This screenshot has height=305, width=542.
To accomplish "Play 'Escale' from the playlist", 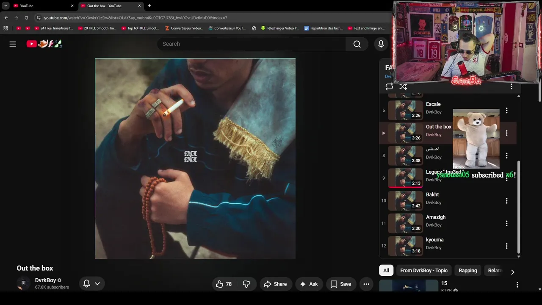I will coord(433,104).
